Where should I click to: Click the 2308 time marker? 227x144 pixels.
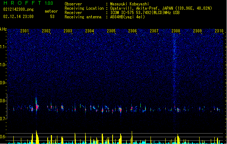(176, 31)
